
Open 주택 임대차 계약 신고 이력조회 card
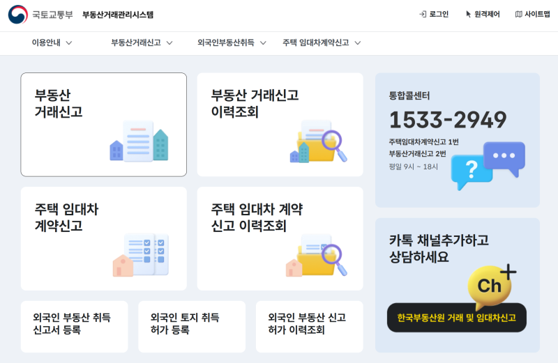280,238
